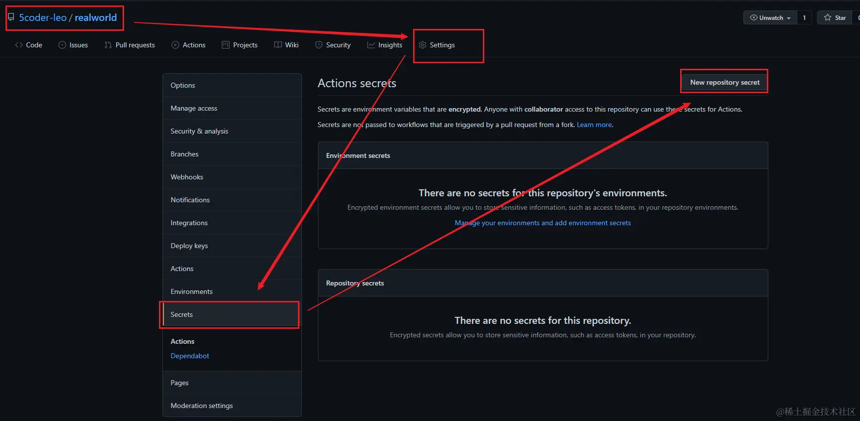860x421 pixels.
Task: Open the Projects tab
Action: click(240, 45)
